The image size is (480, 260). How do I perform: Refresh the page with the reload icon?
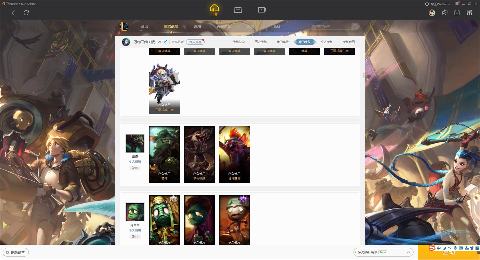26,13
